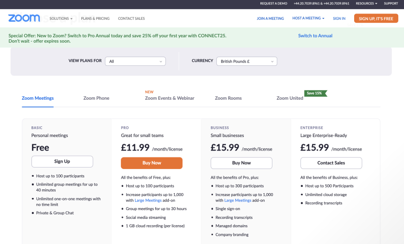Screen dimensions: 404x244
Task: Click the Zoom logo
Action: tap(24, 18)
